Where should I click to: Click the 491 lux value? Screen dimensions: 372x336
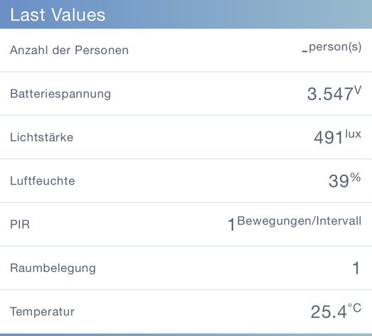[338, 137]
